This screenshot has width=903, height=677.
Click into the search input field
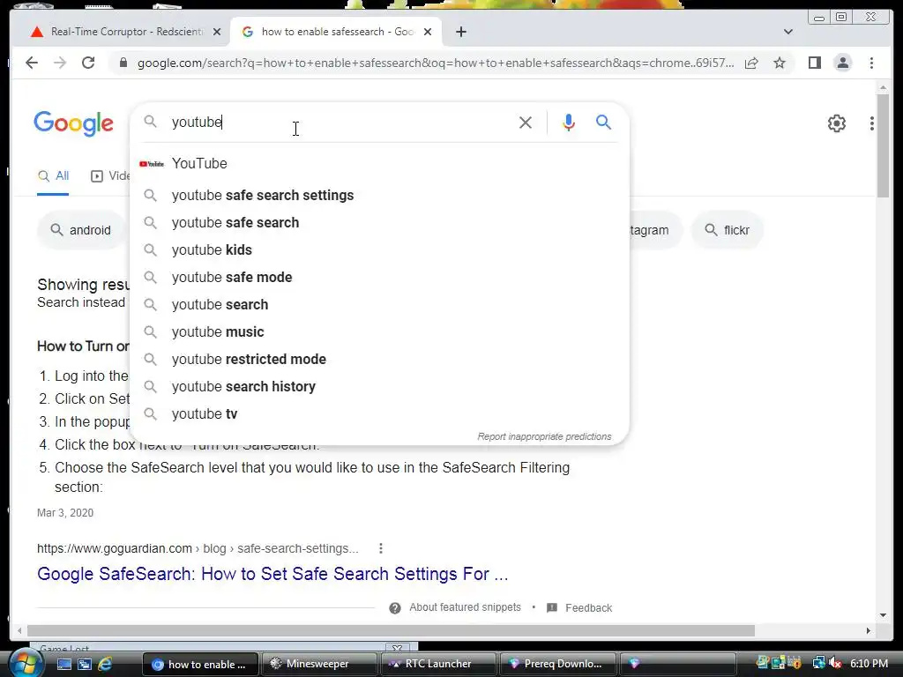[x=340, y=122]
